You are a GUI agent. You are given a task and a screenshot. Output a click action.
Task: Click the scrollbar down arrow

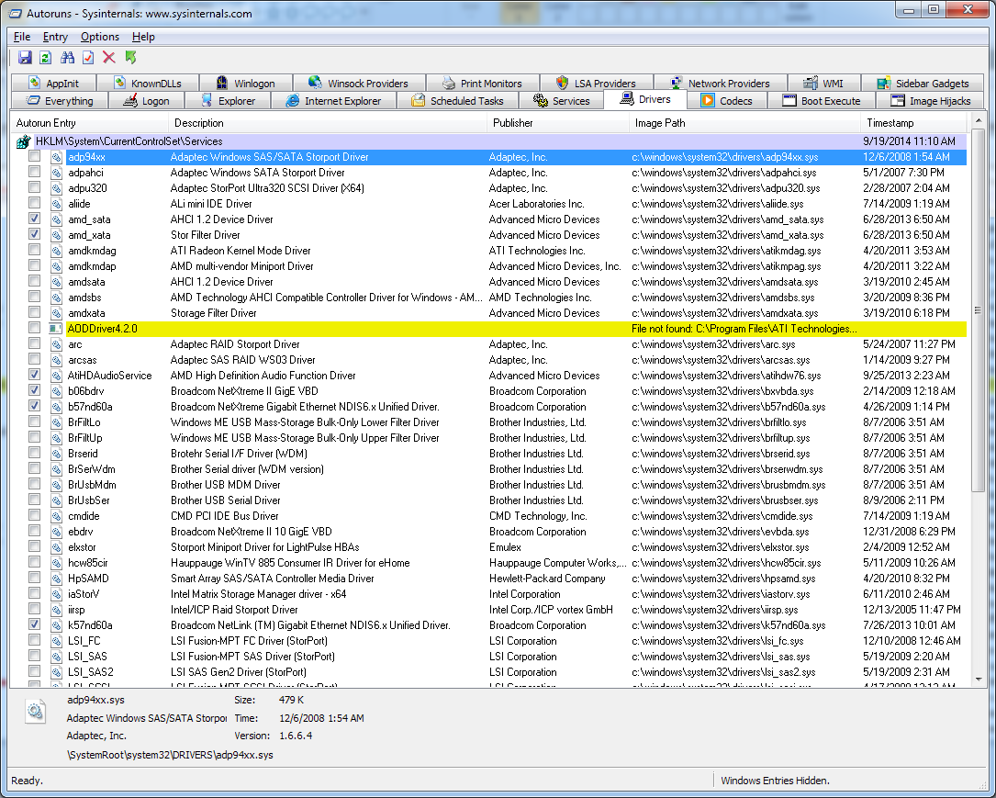[978, 680]
